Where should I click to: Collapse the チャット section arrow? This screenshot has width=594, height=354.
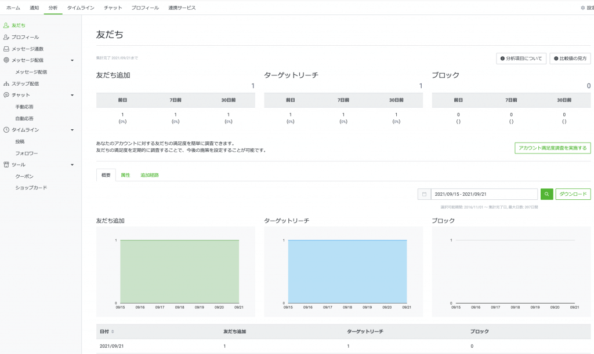coord(72,95)
